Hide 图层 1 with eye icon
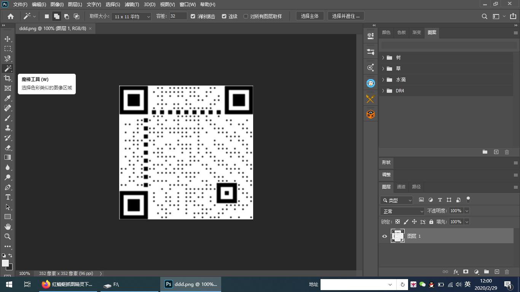This screenshot has height=292, width=520. click(x=384, y=236)
